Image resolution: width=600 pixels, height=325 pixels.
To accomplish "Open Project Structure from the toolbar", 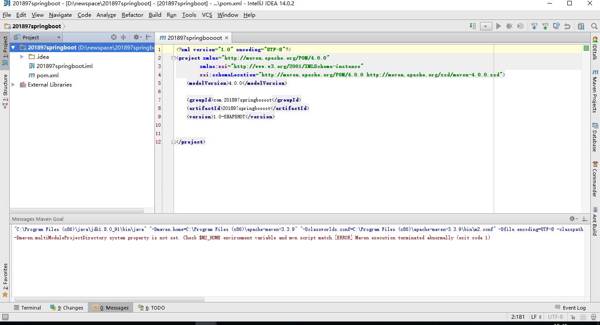I will [581, 26].
